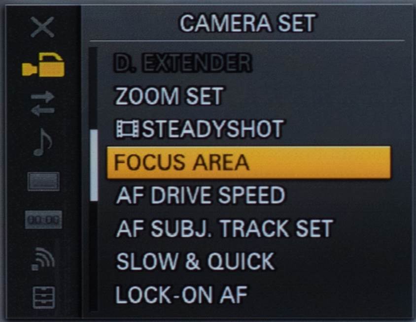Click the film icon beside STEADYSHOT
Image resolution: width=416 pixels, height=322 pixels.
[128, 129]
